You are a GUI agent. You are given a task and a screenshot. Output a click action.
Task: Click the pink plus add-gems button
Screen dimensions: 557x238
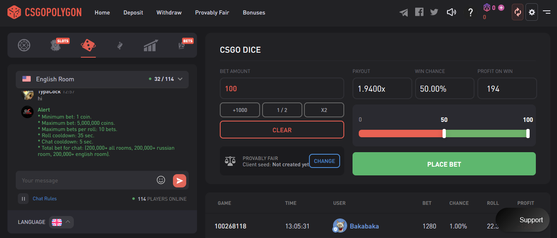point(501,7)
